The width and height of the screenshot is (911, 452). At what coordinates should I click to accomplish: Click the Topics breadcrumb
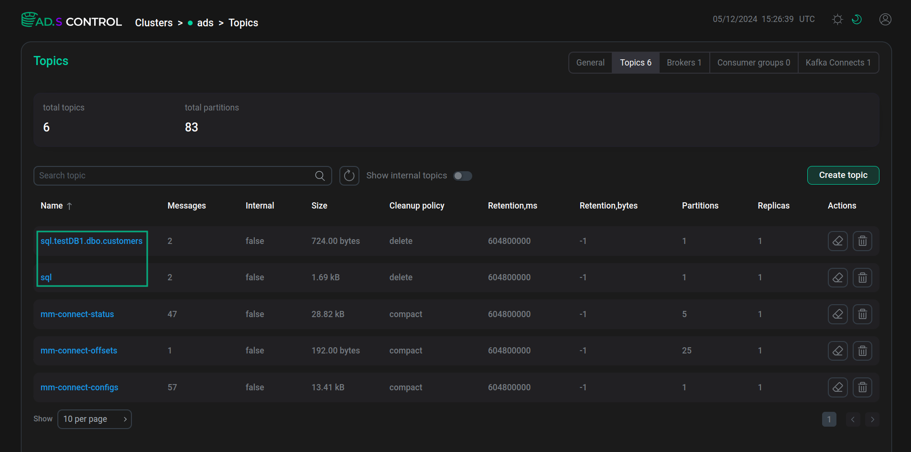[243, 23]
